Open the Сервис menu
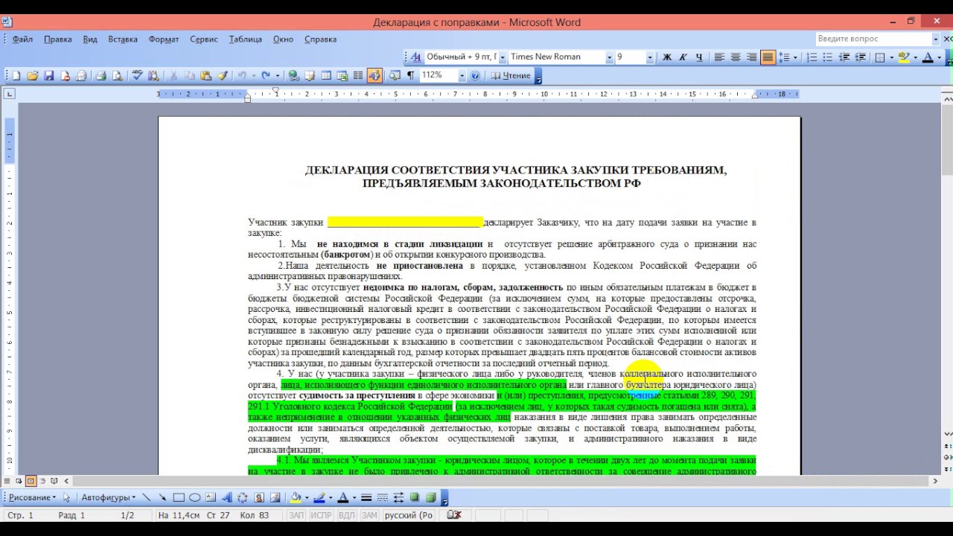953x536 pixels. (x=204, y=39)
